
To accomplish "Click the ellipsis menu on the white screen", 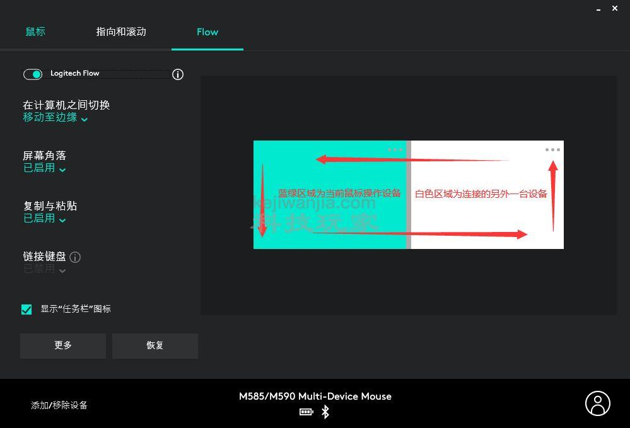I will (552, 149).
